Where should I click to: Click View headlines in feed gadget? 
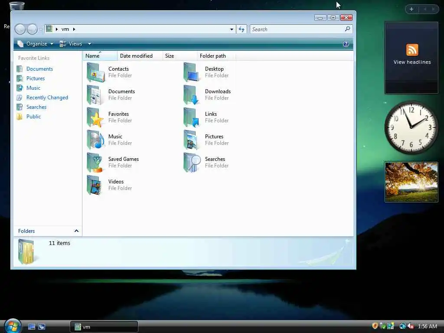point(412,62)
